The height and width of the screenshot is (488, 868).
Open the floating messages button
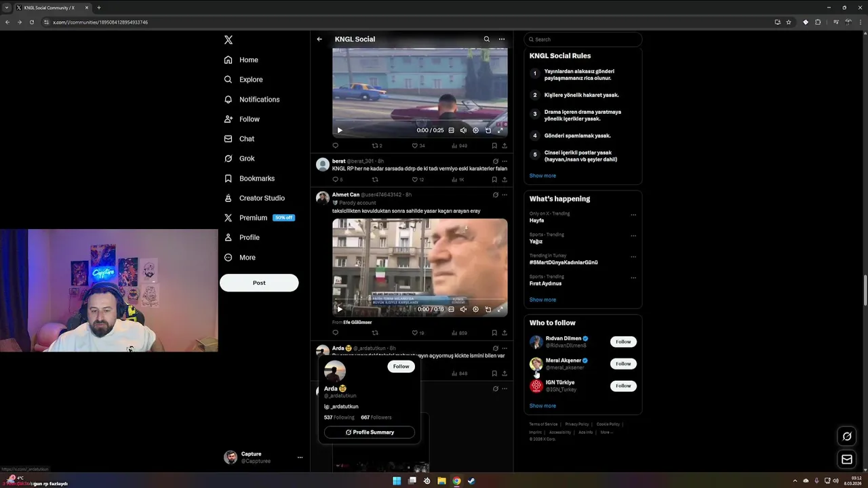[x=847, y=460]
